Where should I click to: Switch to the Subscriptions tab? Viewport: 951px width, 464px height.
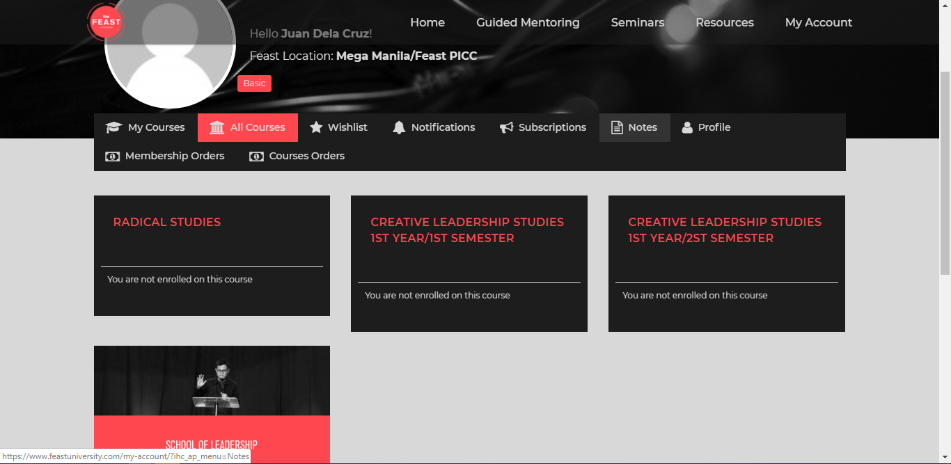[x=543, y=127]
